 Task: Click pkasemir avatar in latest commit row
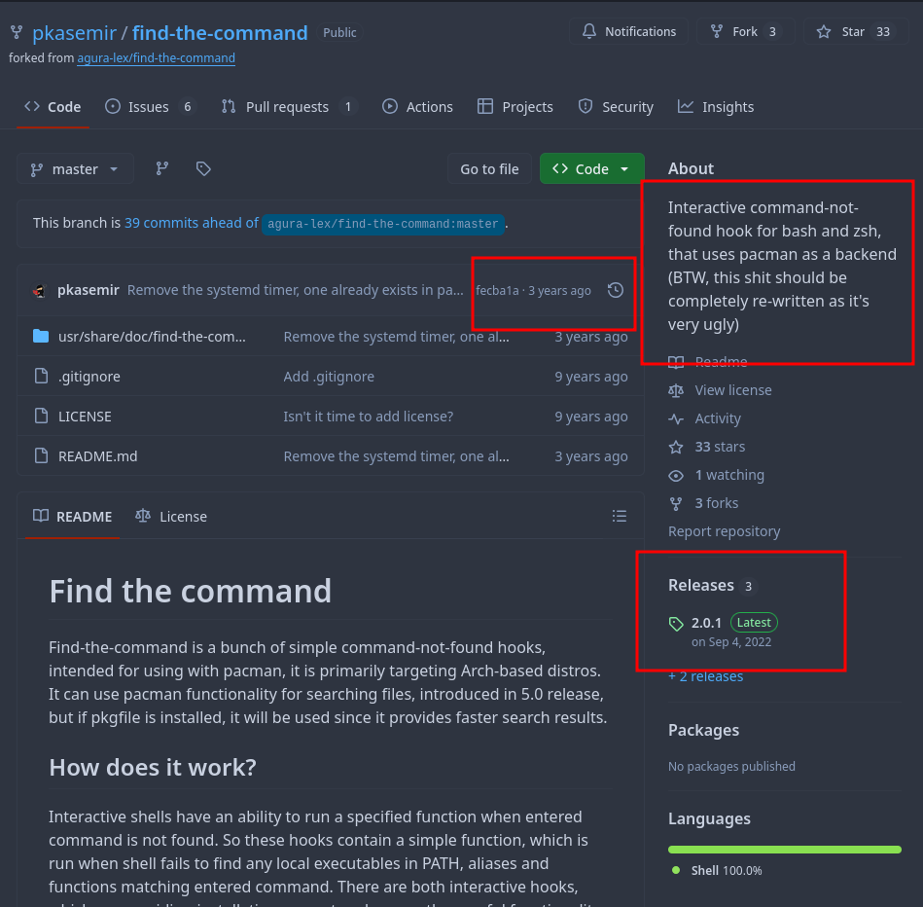40,290
